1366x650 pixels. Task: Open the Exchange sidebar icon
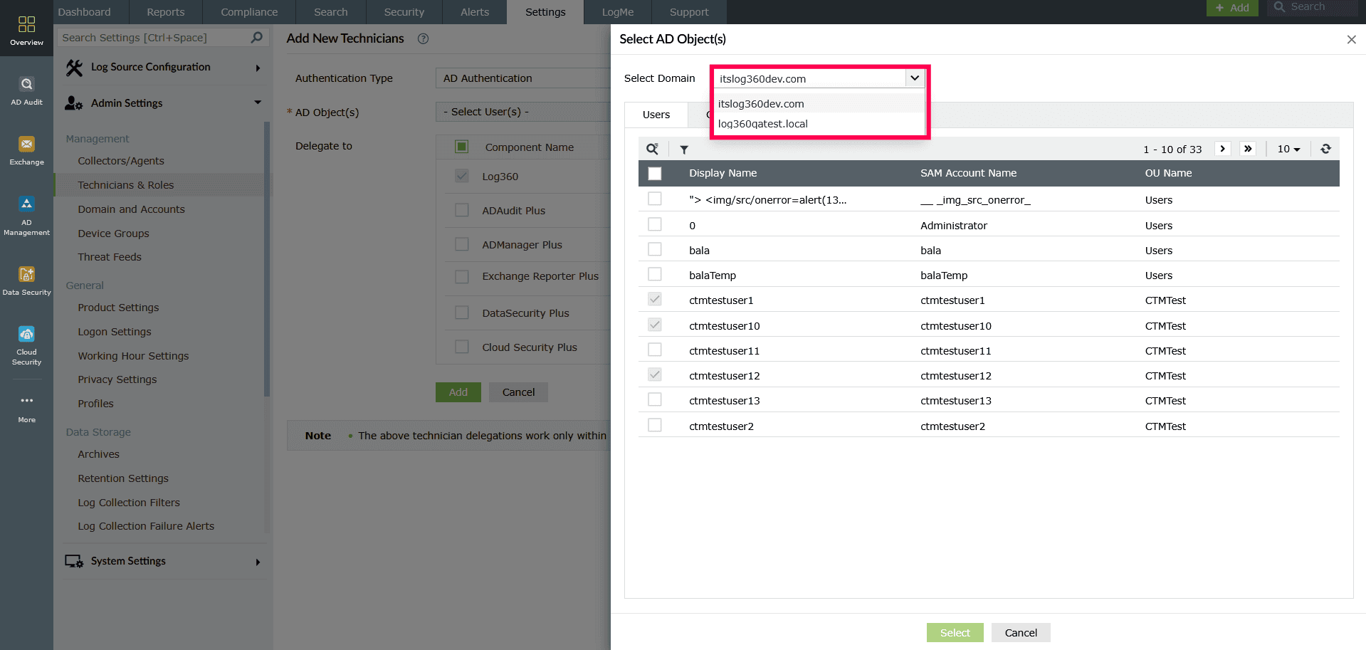tap(26, 151)
